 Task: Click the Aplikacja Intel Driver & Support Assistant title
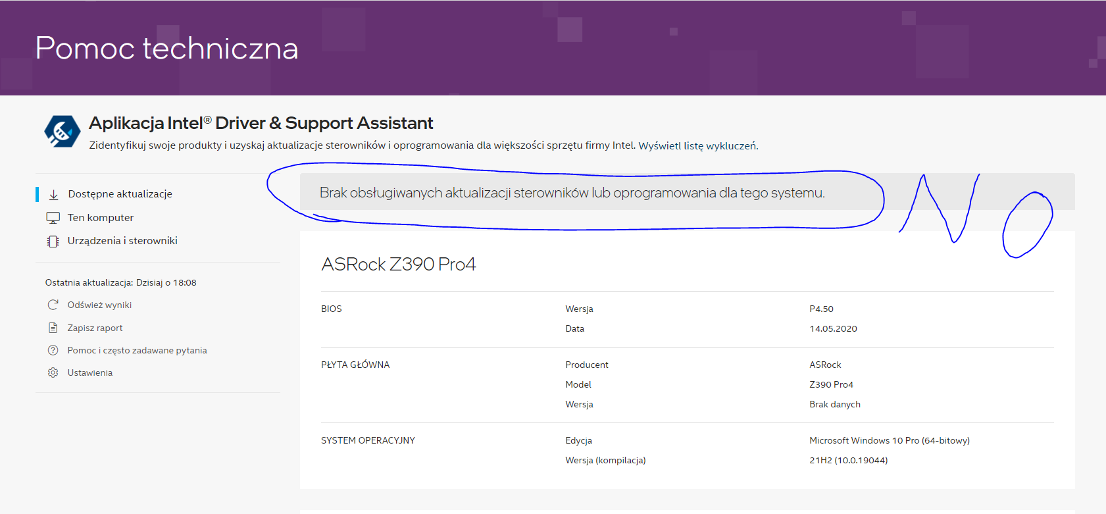pyautogui.click(x=261, y=123)
